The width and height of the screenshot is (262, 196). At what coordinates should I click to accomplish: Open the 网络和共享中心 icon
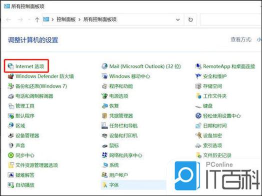pyautogui.click(x=104, y=155)
